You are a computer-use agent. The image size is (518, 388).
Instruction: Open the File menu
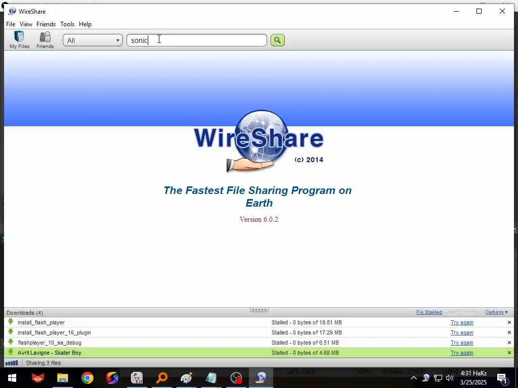(x=11, y=24)
